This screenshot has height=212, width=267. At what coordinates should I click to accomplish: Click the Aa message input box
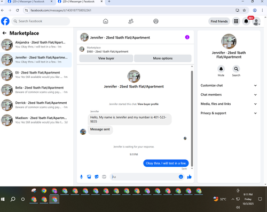(144, 177)
